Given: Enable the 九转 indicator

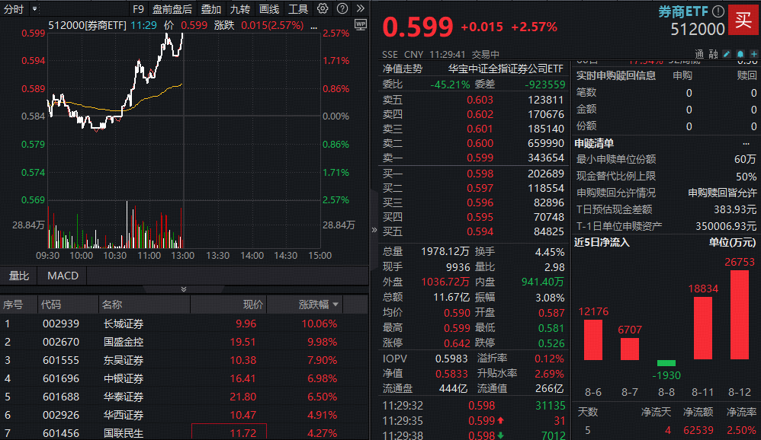Looking at the screenshot, I should point(240,8).
